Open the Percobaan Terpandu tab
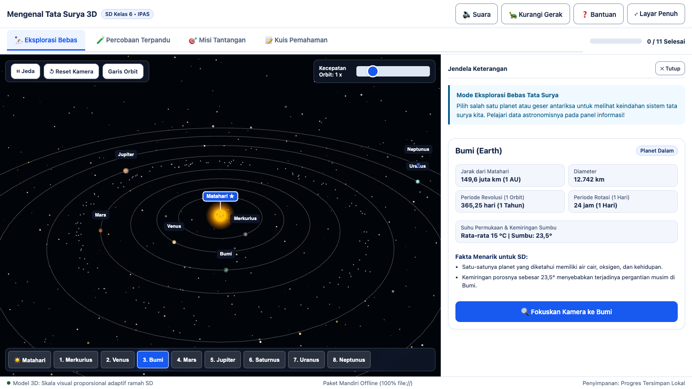Viewport: 692px width, 389px height. tap(133, 40)
